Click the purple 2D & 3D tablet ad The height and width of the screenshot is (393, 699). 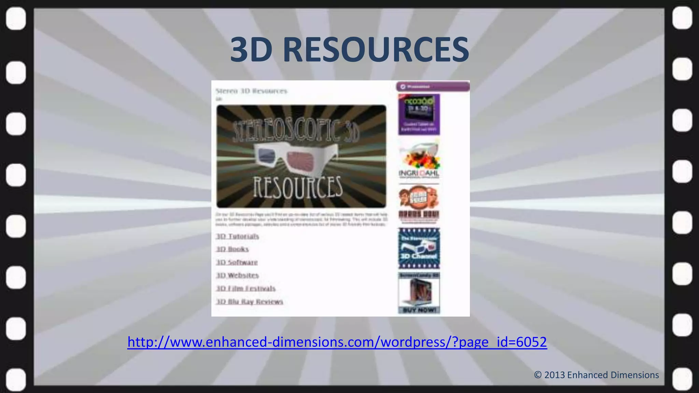pos(419,115)
